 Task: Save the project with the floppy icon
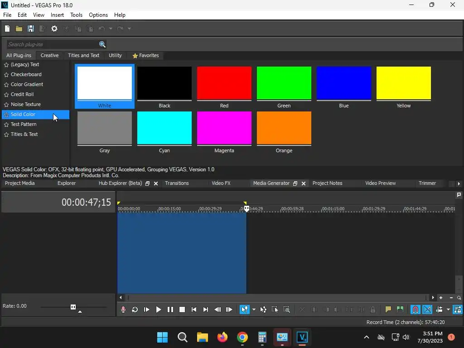tap(30, 29)
